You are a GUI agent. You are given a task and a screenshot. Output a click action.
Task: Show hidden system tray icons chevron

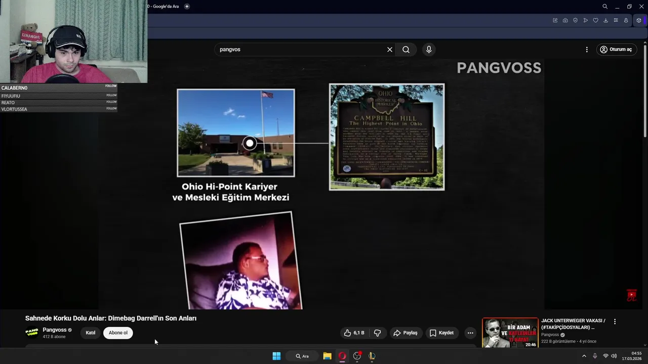click(584, 356)
